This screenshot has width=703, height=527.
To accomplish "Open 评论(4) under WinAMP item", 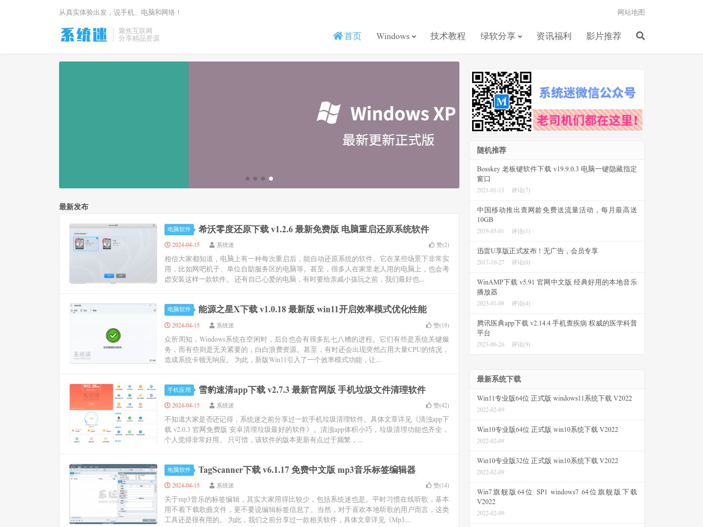I will (521, 304).
